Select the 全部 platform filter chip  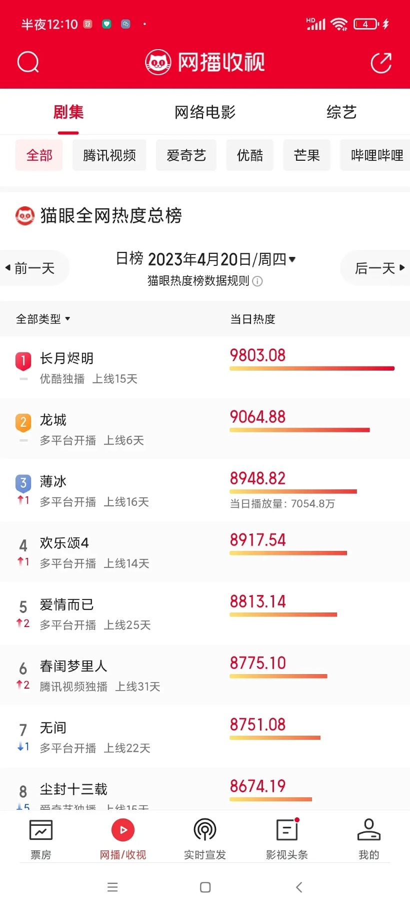[x=39, y=156]
